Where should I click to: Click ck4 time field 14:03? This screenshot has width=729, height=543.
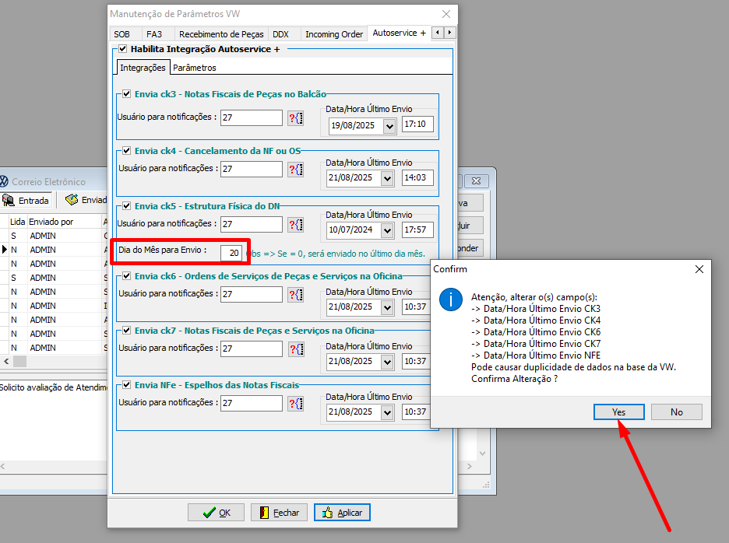pos(417,177)
